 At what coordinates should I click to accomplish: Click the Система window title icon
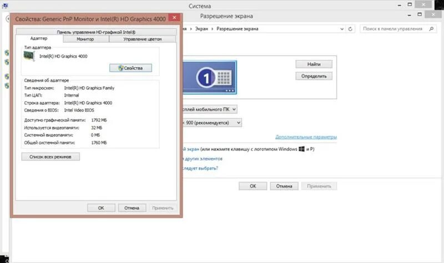(x=5, y=6)
